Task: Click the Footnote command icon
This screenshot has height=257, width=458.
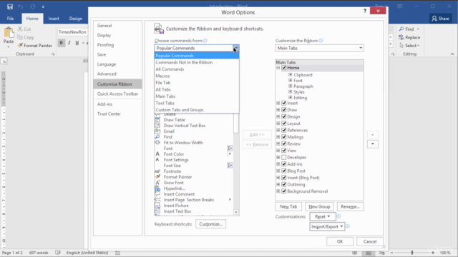Action: pos(157,171)
